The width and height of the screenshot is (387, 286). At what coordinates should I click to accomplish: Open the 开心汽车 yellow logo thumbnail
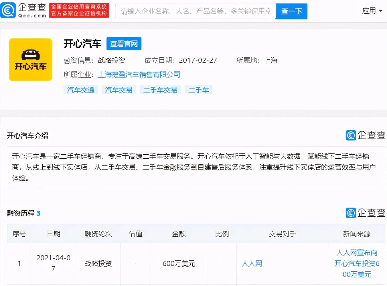(x=31, y=60)
